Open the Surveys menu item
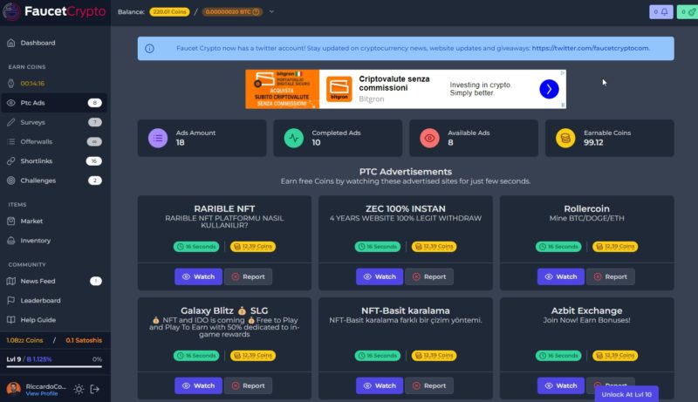Image resolution: width=698 pixels, height=402 pixels. click(32, 122)
